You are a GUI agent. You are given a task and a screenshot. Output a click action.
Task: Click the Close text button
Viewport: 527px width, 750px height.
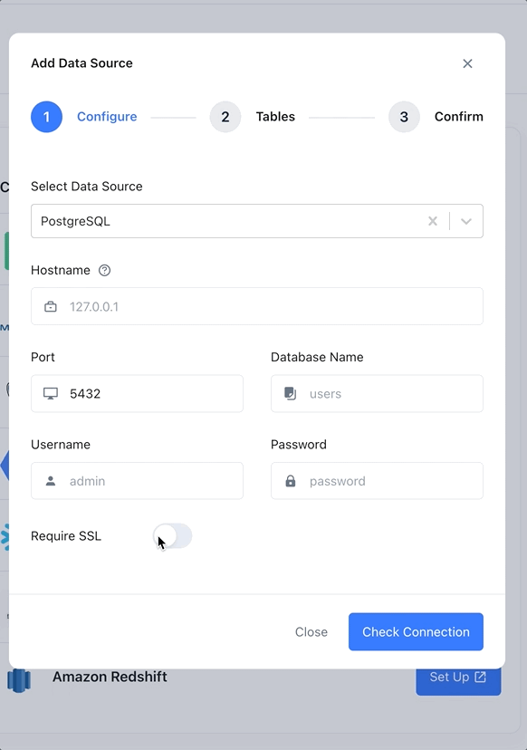tap(311, 632)
